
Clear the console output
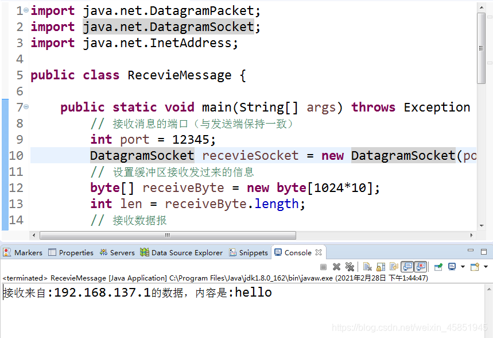point(367,267)
